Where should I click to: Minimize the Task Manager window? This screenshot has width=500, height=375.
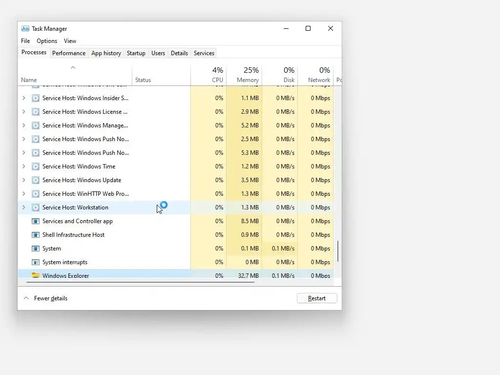click(286, 29)
